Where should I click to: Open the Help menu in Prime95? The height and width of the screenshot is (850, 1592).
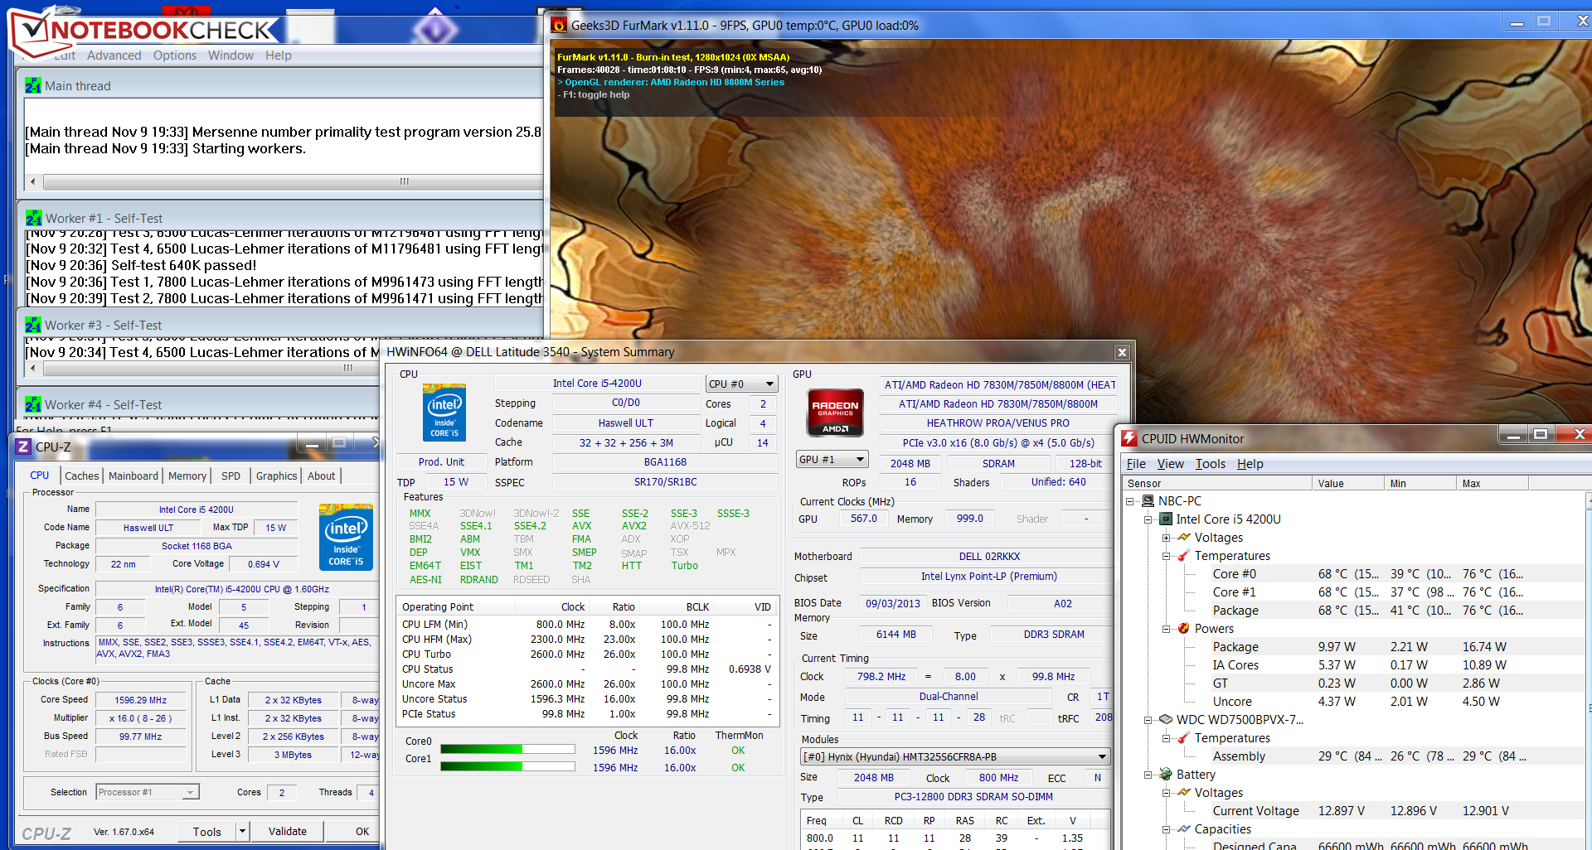(x=279, y=56)
